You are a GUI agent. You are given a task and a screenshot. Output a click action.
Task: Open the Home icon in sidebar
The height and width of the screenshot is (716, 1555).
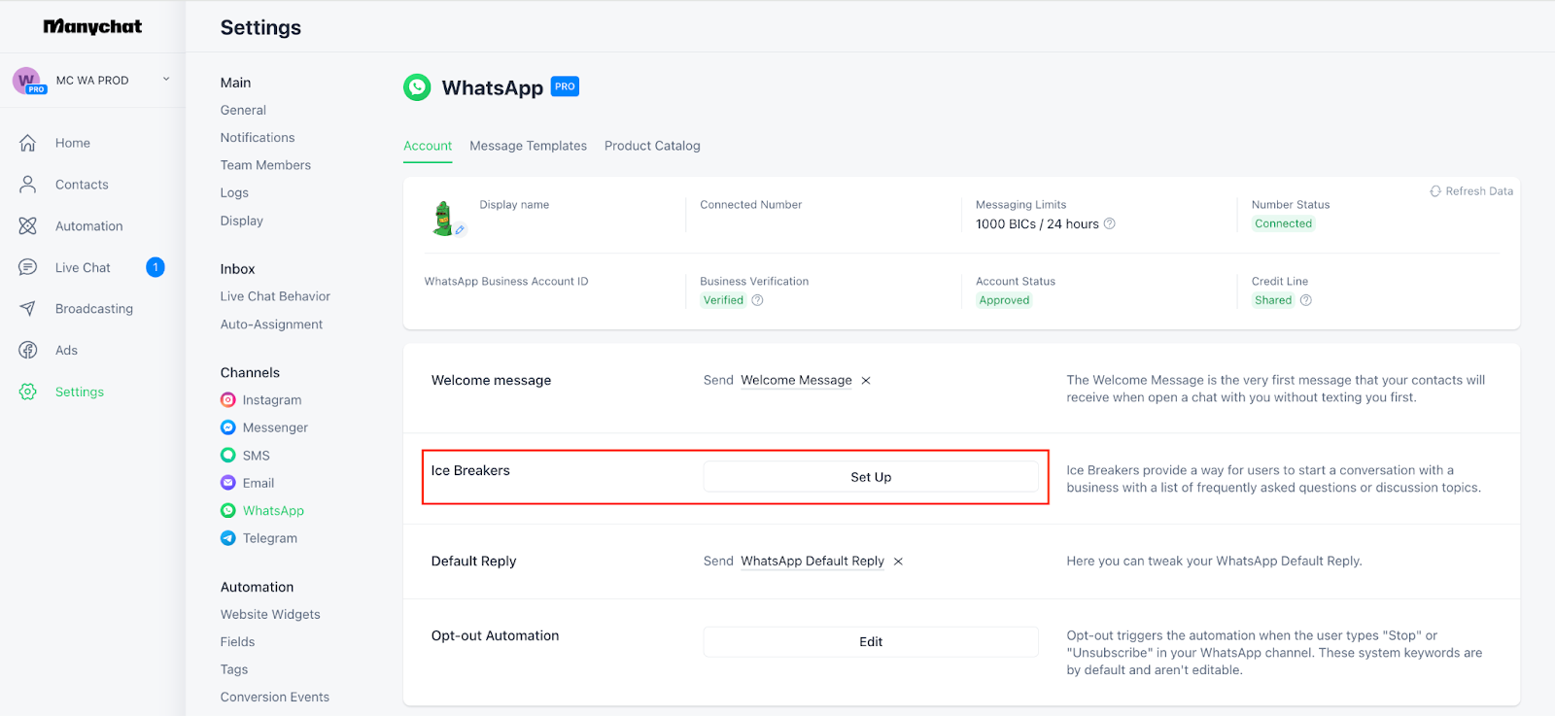click(27, 143)
